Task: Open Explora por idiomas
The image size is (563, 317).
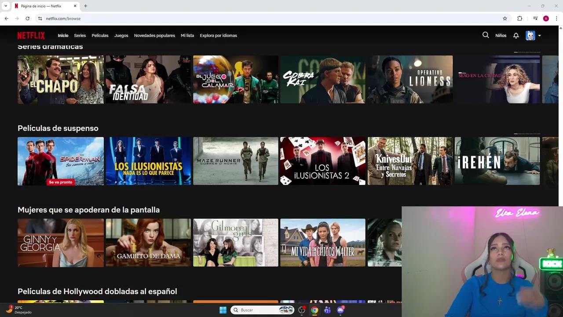Action: [x=218, y=36]
